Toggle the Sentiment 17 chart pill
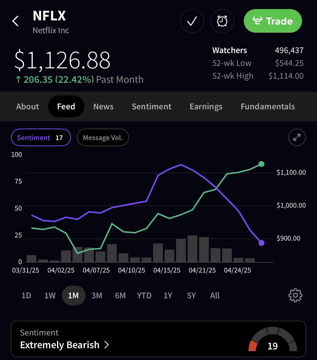317x360 pixels. (x=41, y=138)
